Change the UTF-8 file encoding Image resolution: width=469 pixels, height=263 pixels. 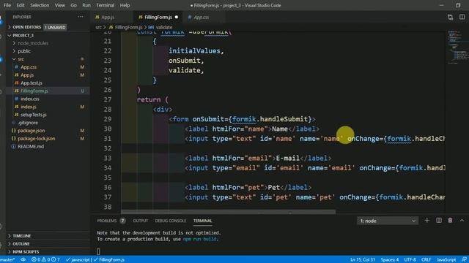[x=410, y=260]
